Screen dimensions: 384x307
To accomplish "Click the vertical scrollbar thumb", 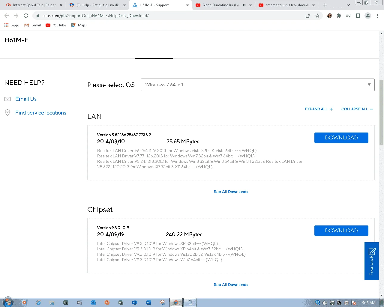I will tap(381, 113).
